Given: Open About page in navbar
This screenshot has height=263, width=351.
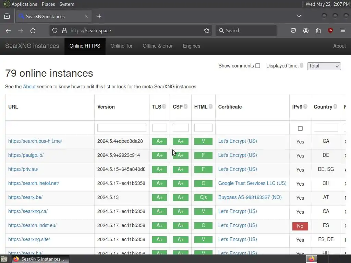Looking at the screenshot, I should pos(339,46).
